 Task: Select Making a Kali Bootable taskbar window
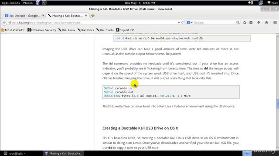click(64, 153)
